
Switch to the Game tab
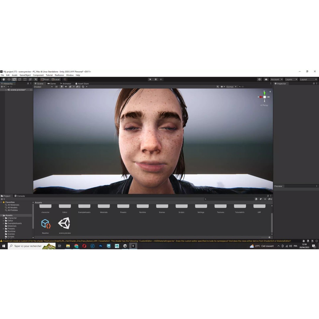(x=51, y=83)
